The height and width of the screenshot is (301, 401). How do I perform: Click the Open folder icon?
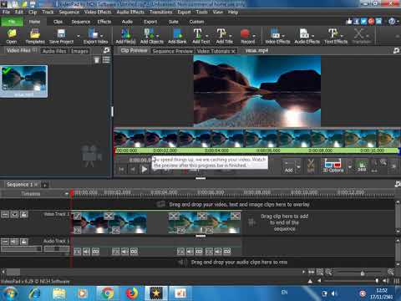point(12,33)
